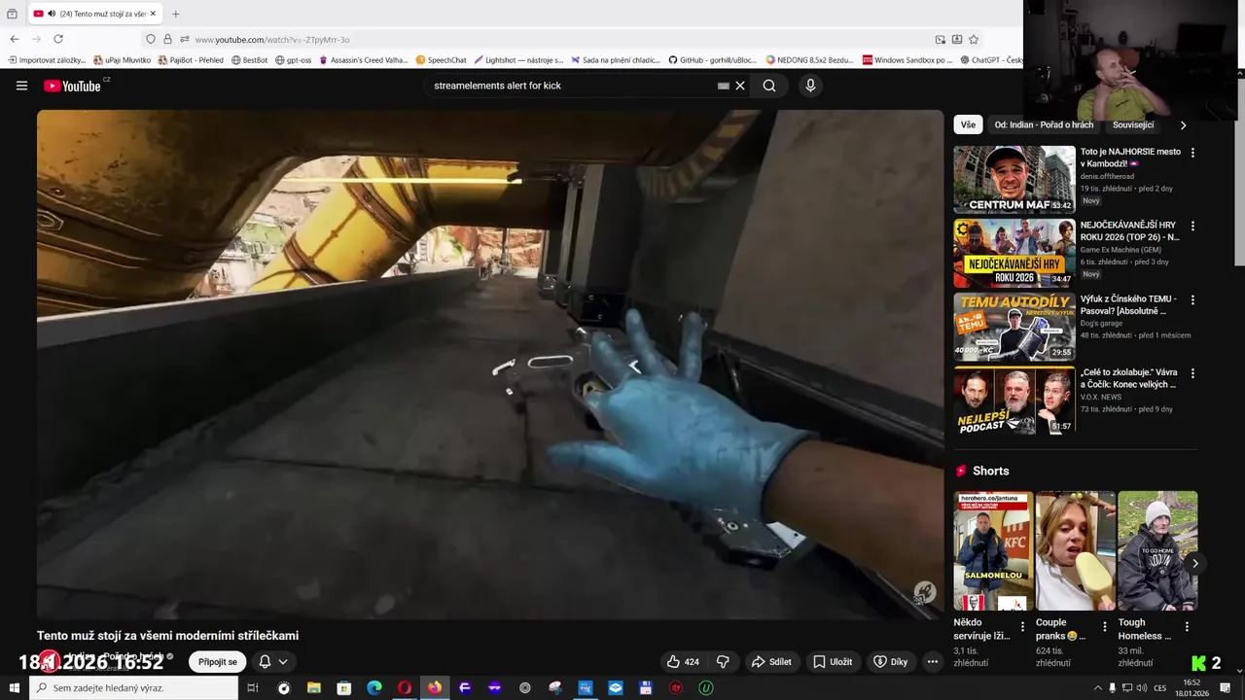
Task: Show more filter chips with right chevron
Action: pos(1183,124)
